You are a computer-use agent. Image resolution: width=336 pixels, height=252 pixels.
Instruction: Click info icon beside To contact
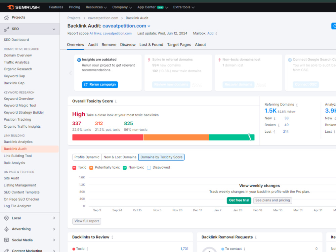click(245, 249)
